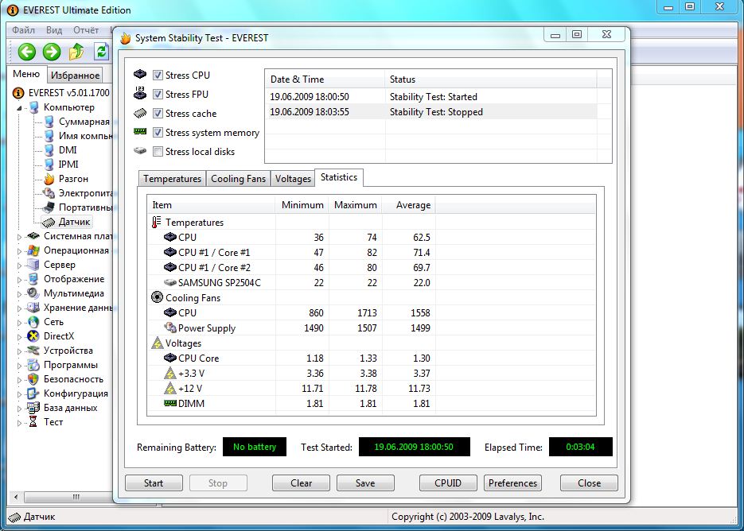744x531 pixels.
Task: Open the CPUID button
Action: (x=448, y=483)
